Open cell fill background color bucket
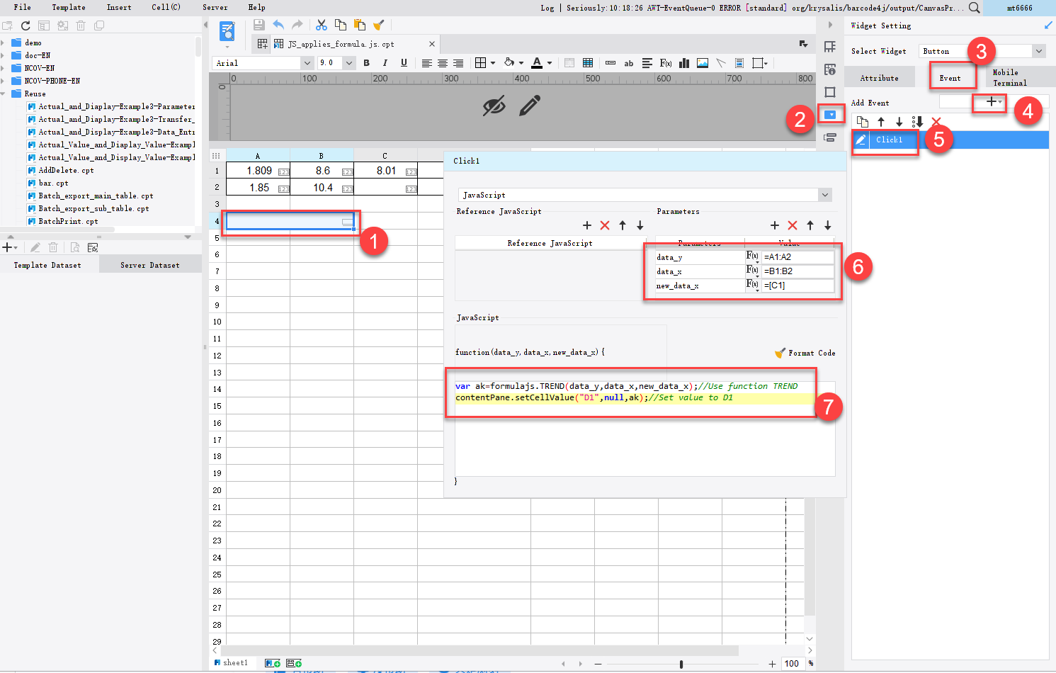The height and width of the screenshot is (673, 1056). click(x=509, y=63)
